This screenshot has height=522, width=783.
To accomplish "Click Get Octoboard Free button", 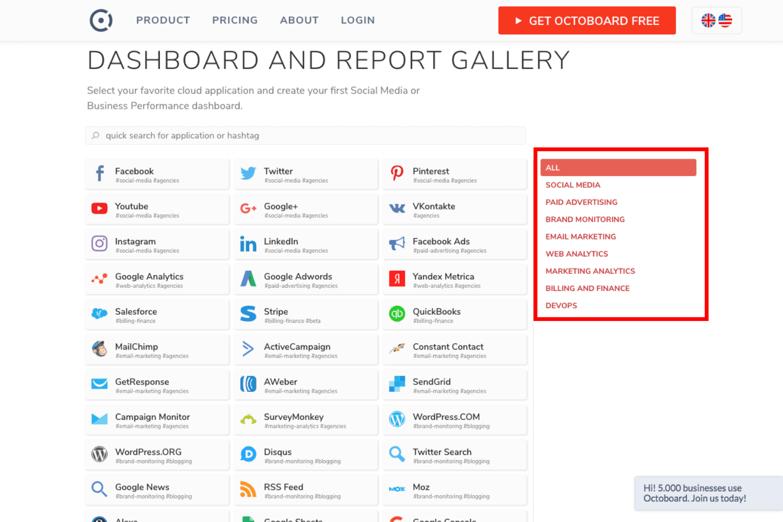I will [x=587, y=21].
